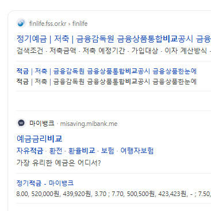Open the 정기적금 - 마이뱅크 sub-result
The height and width of the screenshot is (211, 211).
point(45,183)
